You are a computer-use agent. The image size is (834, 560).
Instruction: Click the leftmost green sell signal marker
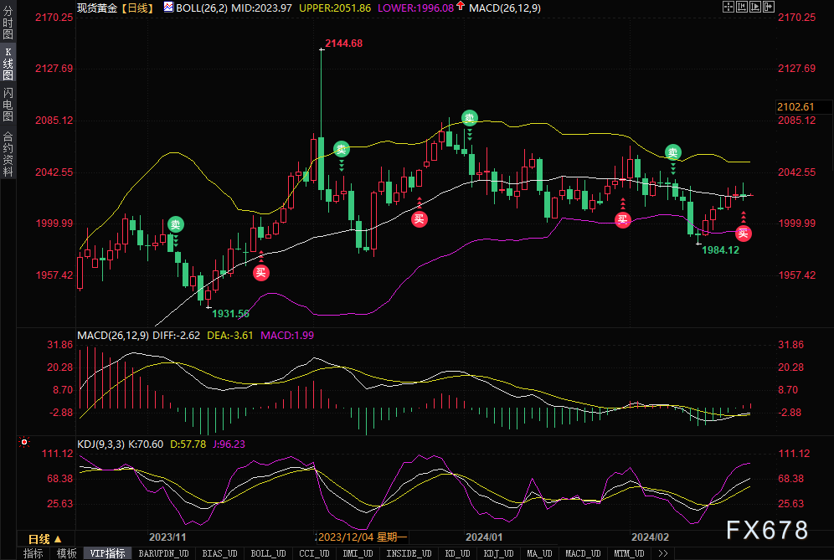tap(175, 224)
